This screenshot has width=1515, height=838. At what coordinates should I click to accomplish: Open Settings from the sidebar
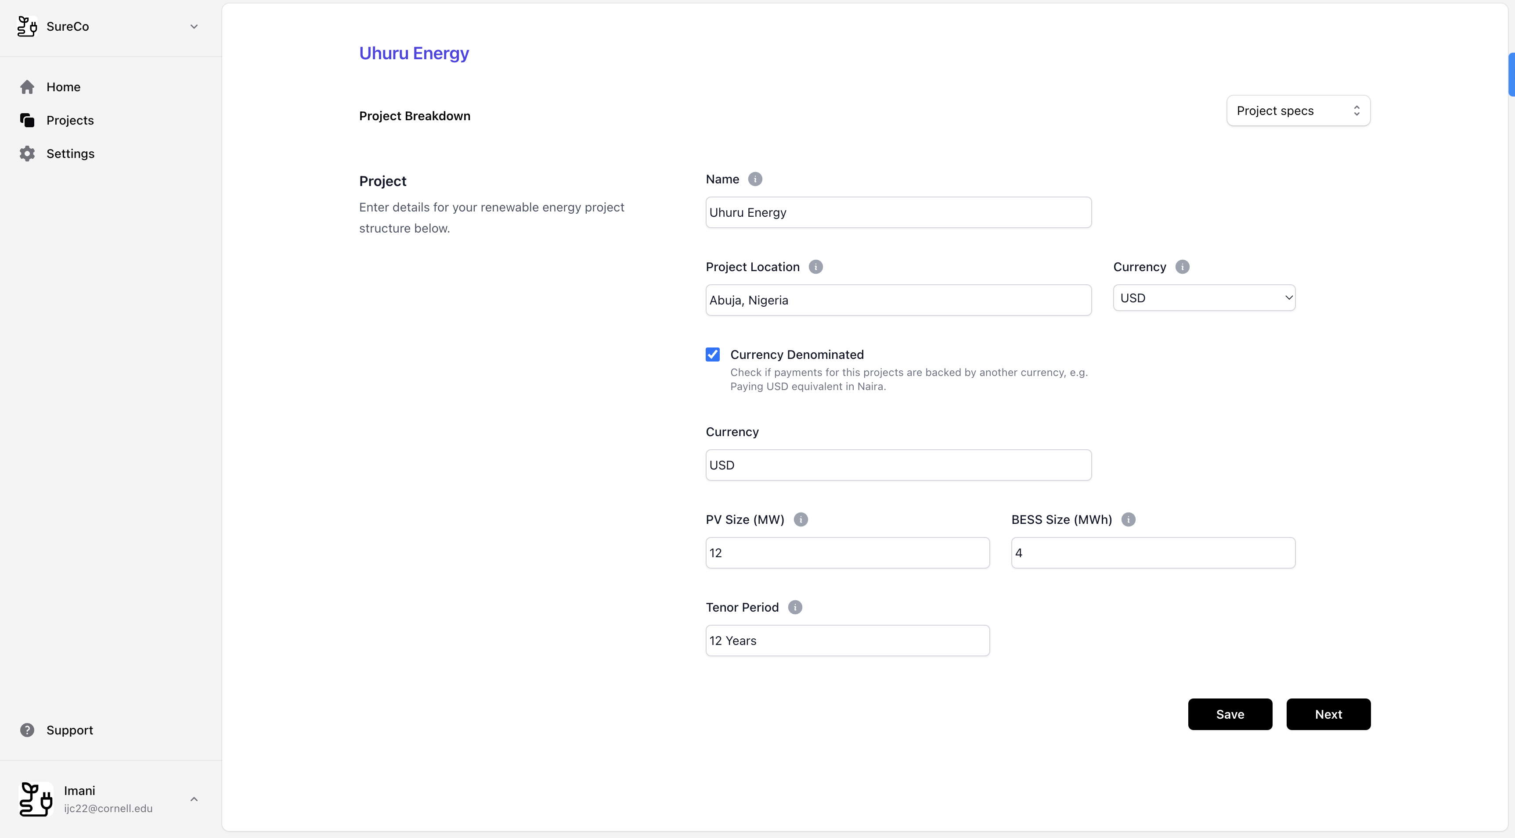point(70,154)
